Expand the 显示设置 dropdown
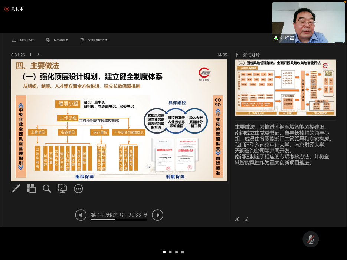This screenshot has width=347, height=260. point(58,40)
